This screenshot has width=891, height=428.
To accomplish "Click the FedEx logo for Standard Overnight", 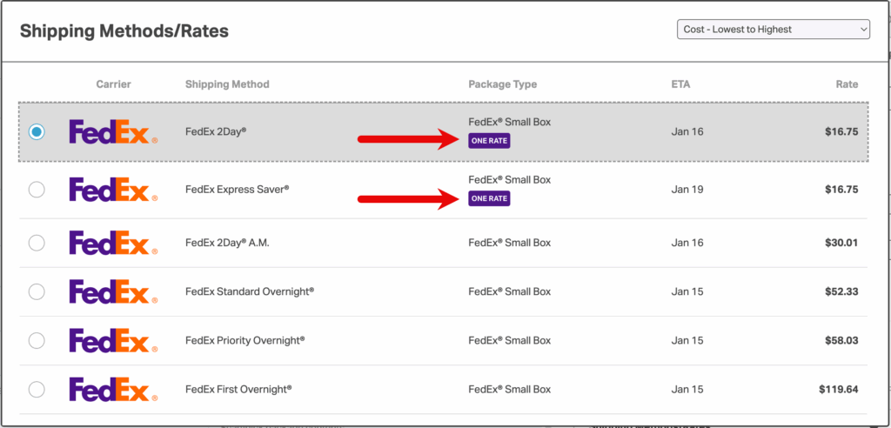I will [113, 291].
